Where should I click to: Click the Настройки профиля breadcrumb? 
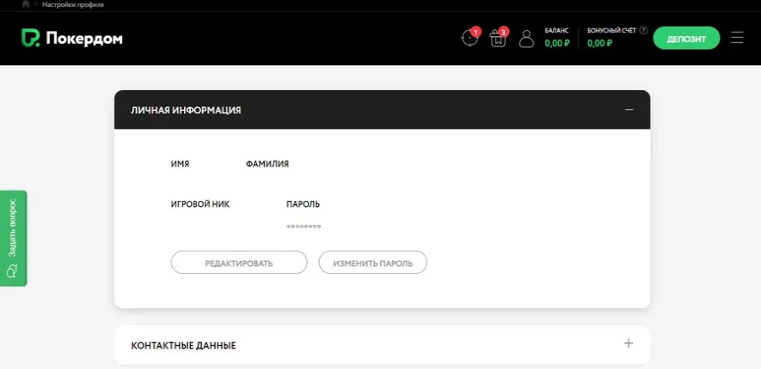tap(72, 4)
